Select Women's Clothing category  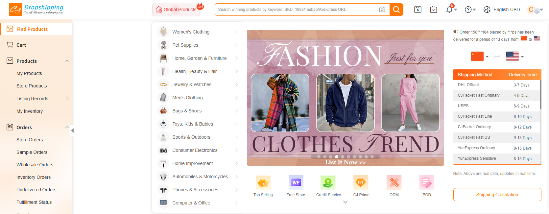[x=191, y=32]
